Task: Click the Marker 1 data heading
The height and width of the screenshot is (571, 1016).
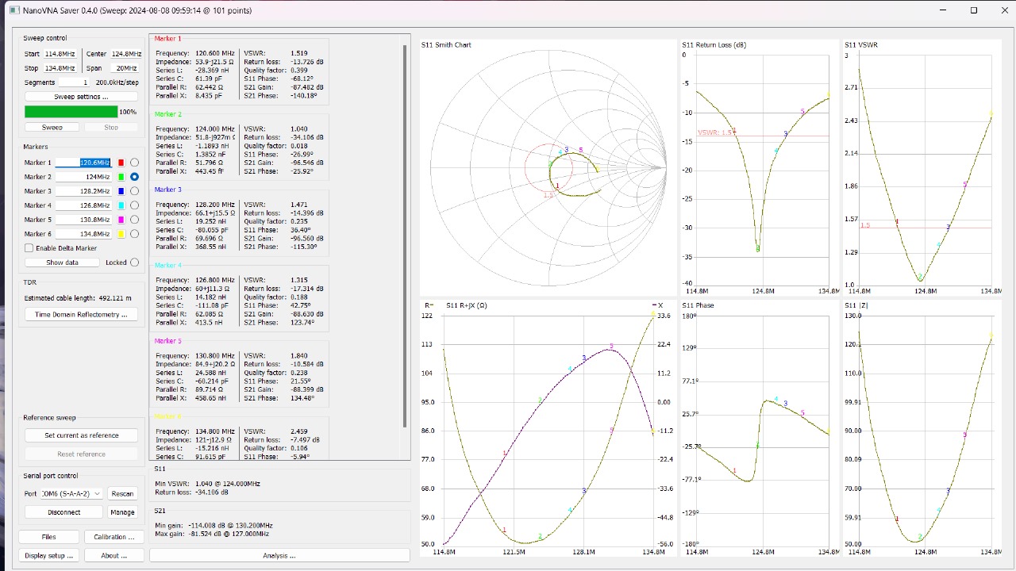Action: 167,38
